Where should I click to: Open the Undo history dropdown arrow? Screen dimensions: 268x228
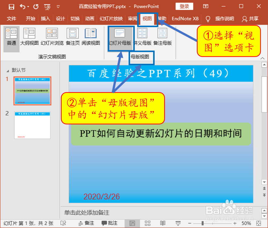click(x=28, y=7)
